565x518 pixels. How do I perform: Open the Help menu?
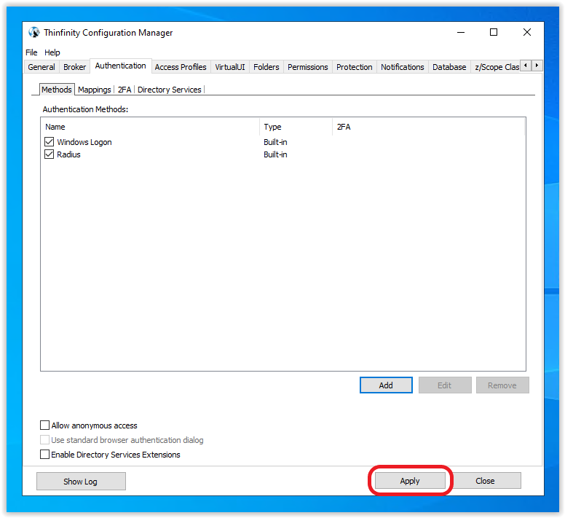click(52, 52)
